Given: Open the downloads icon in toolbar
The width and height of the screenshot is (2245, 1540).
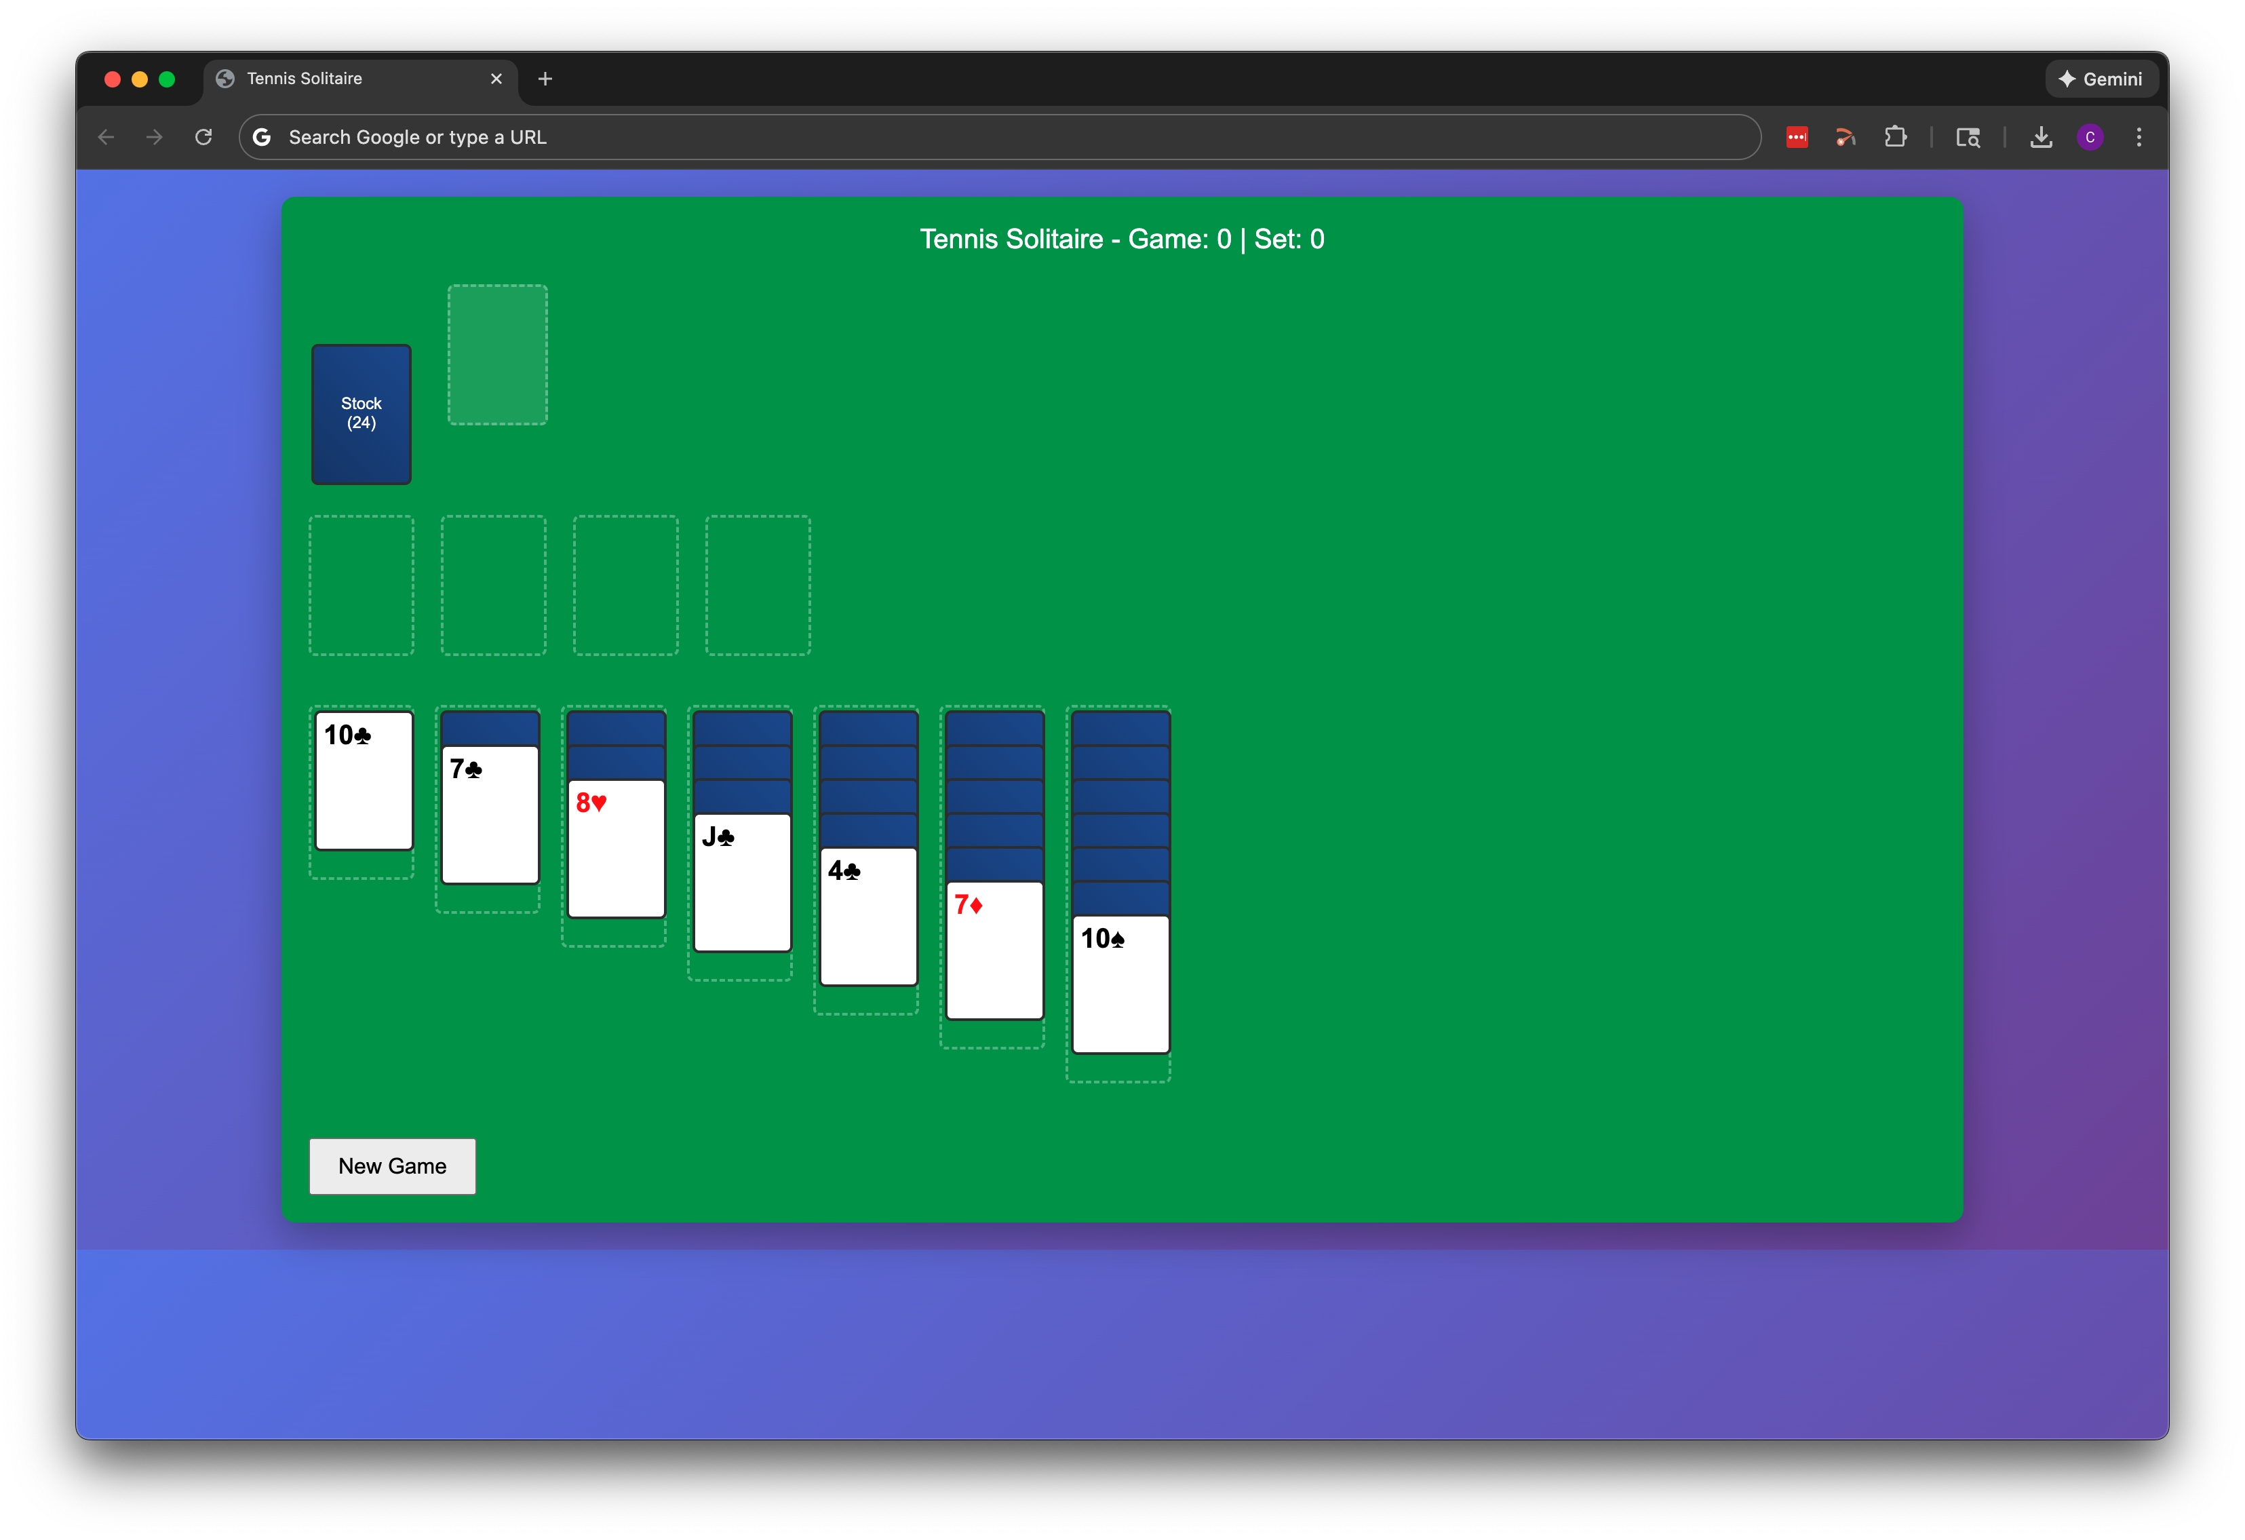Looking at the screenshot, I should click(x=2040, y=137).
